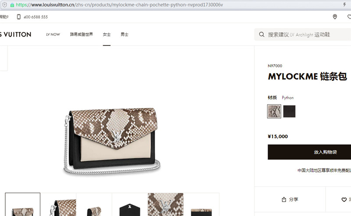Image resolution: width=351 pixels, height=216 pixels.
Task: Click the 材质 label
Action: 272,98
